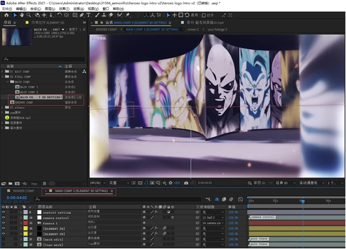Select the Eraser tool
346x249 pixels.
(111, 15)
